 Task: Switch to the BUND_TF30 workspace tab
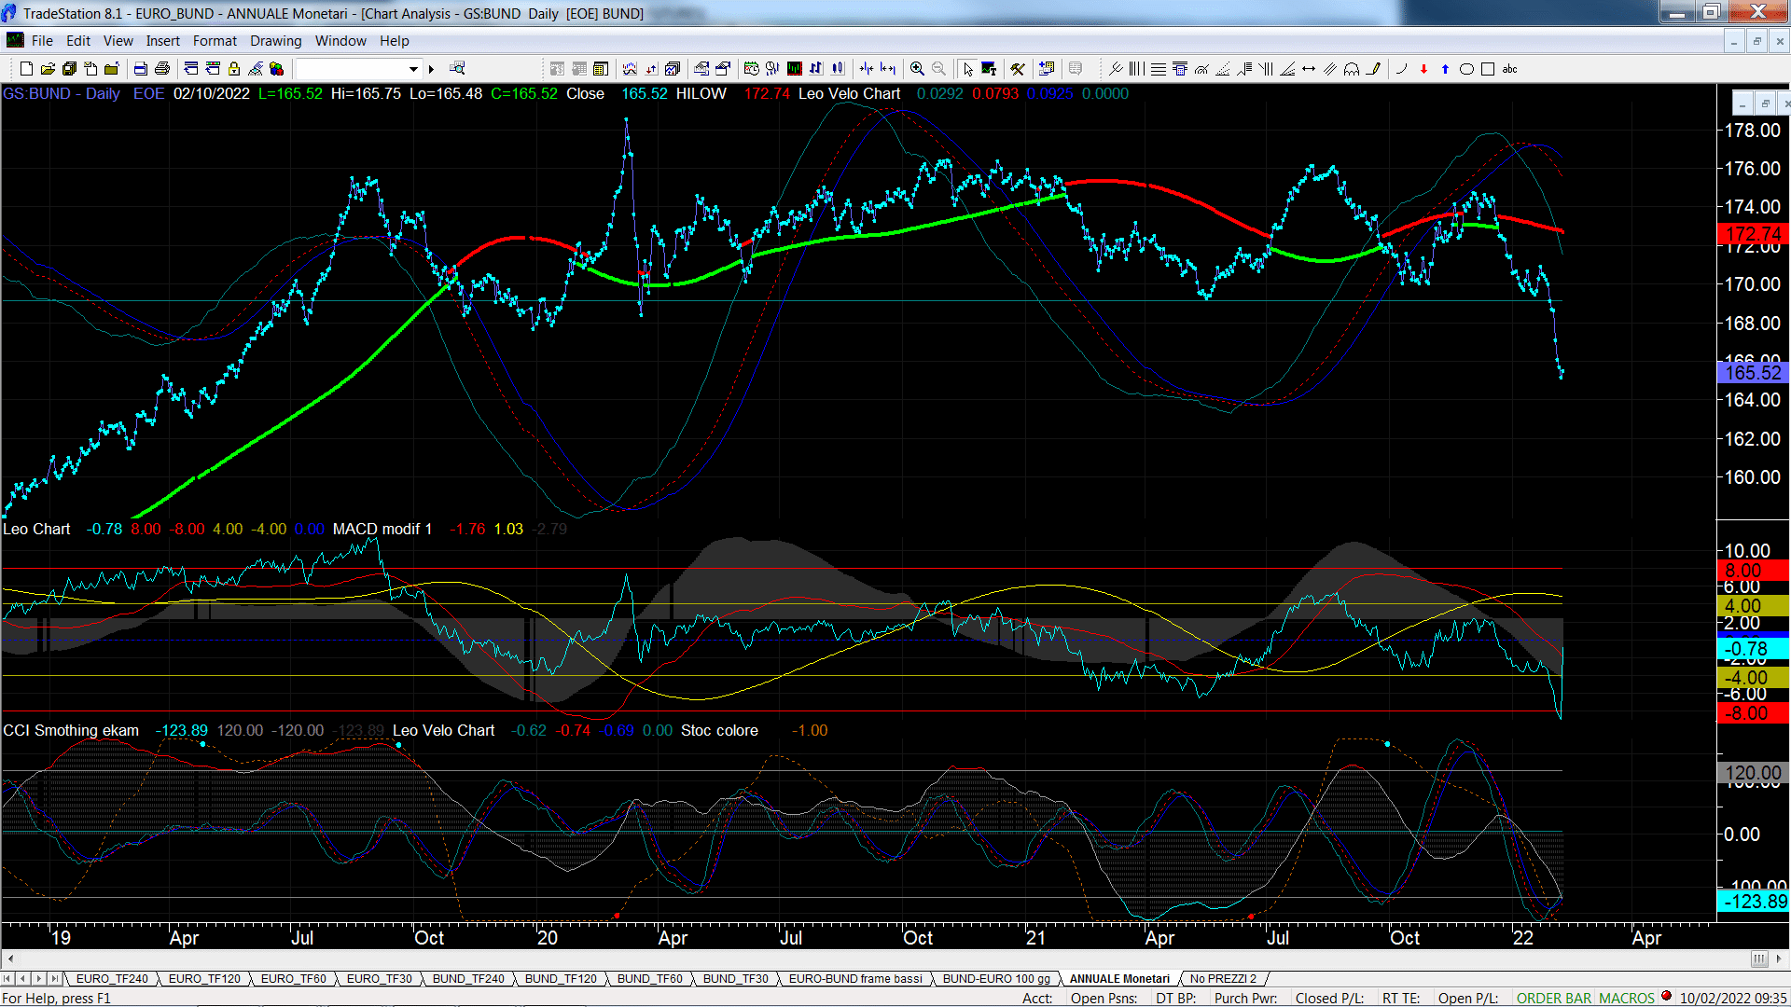735,979
